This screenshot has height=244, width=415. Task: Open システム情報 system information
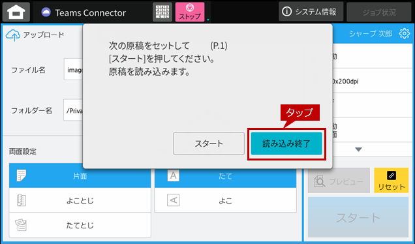[x=311, y=12]
